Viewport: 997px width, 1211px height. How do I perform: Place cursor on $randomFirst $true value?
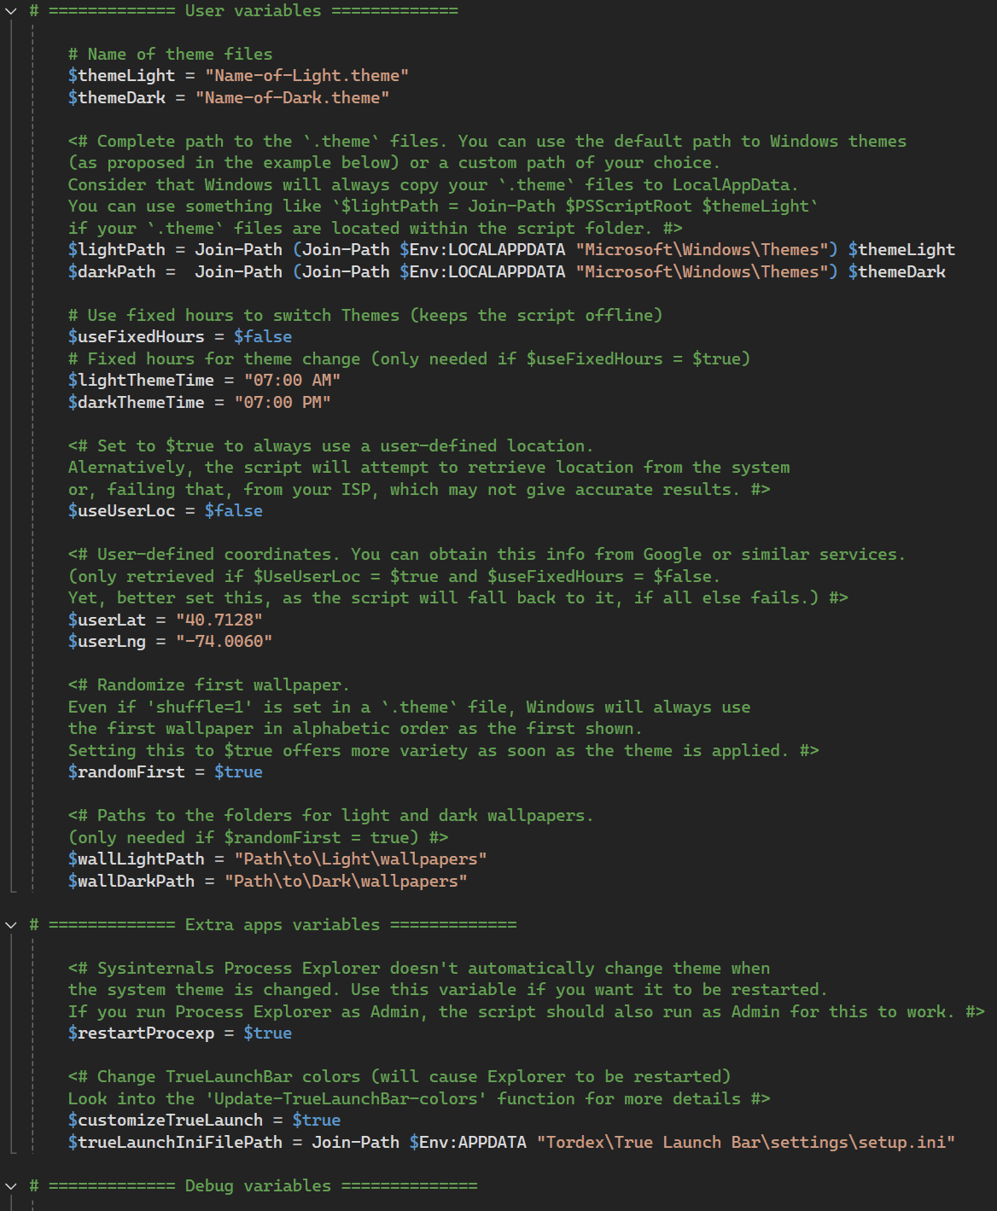238,772
